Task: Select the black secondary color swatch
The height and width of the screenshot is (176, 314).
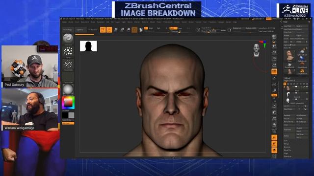Action: coord(65,115)
